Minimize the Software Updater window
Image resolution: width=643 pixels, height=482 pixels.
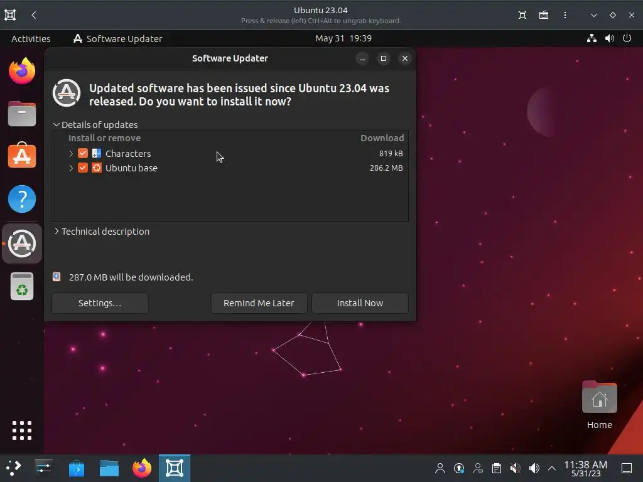click(362, 58)
